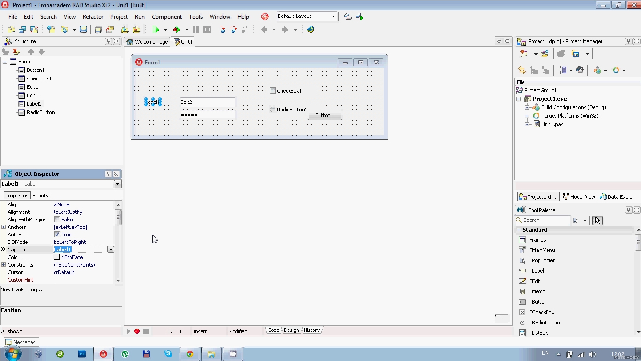
Task: Switch to the Code view tab
Action: (x=274, y=330)
